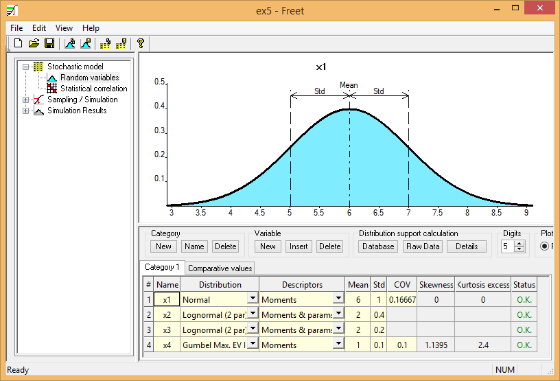
Task: Click the O.K. status for x1
Action: 524,299
